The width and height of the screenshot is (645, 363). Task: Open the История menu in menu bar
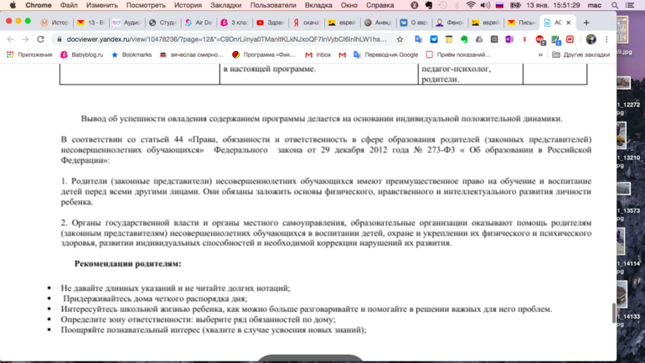click(x=188, y=5)
